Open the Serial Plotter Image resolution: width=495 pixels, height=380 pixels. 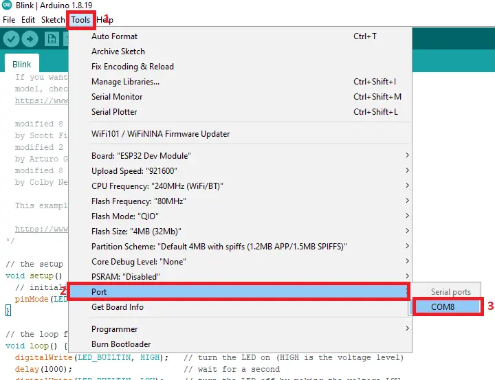coord(240,112)
